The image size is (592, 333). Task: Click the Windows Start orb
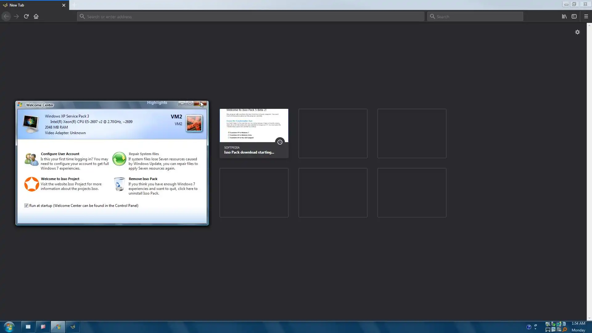click(x=9, y=327)
